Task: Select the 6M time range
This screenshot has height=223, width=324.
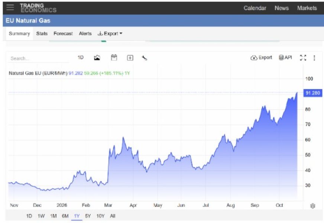Action: (x=65, y=216)
